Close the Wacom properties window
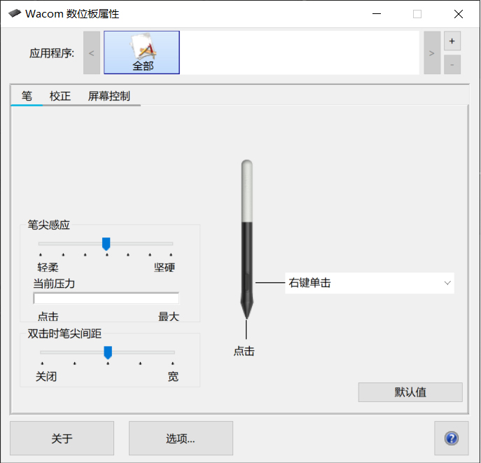The width and height of the screenshot is (481, 463). pos(459,14)
